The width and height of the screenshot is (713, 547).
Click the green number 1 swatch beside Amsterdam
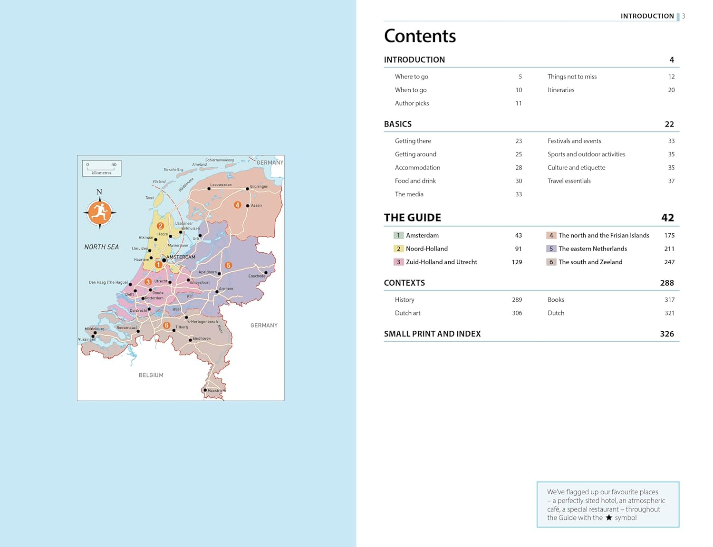pos(398,235)
